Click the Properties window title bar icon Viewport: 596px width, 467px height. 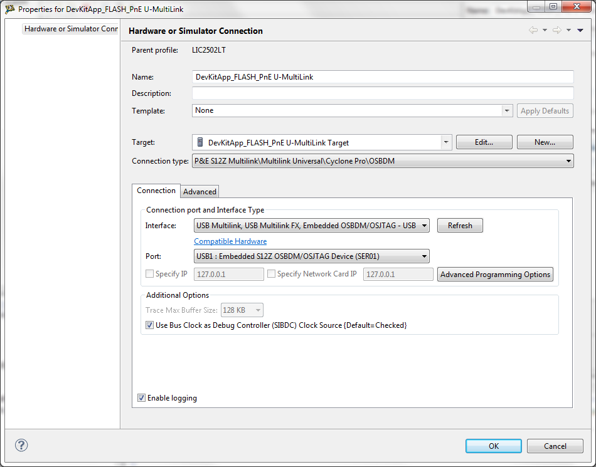click(x=9, y=9)
